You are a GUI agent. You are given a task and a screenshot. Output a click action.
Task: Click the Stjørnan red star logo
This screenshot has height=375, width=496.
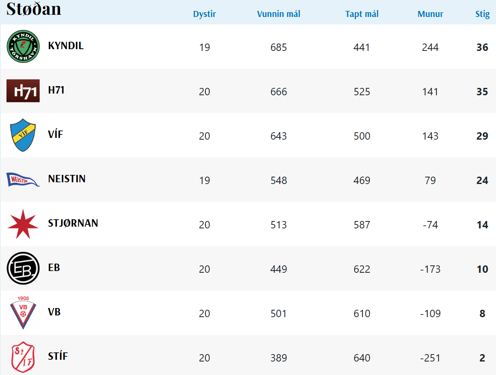coord(23,224)
